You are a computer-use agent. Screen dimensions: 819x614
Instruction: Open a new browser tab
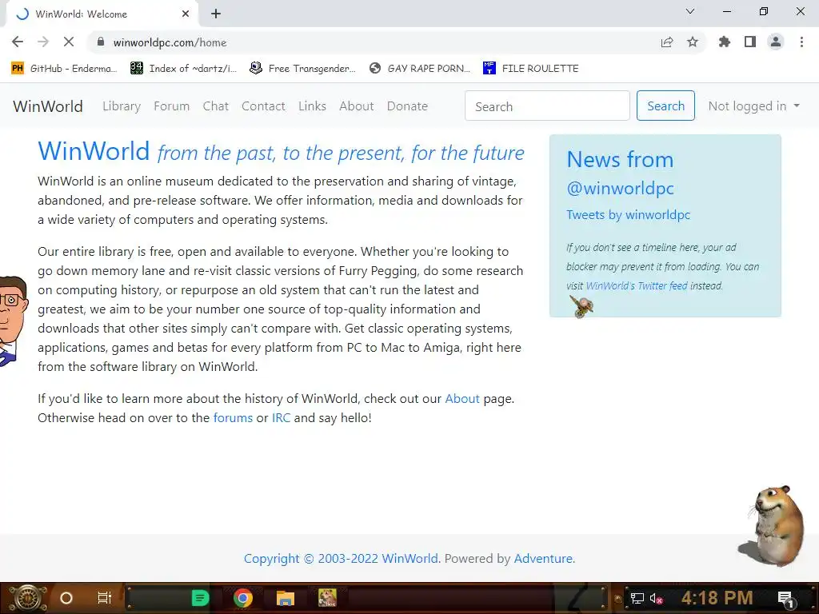(x=216, y=14)
